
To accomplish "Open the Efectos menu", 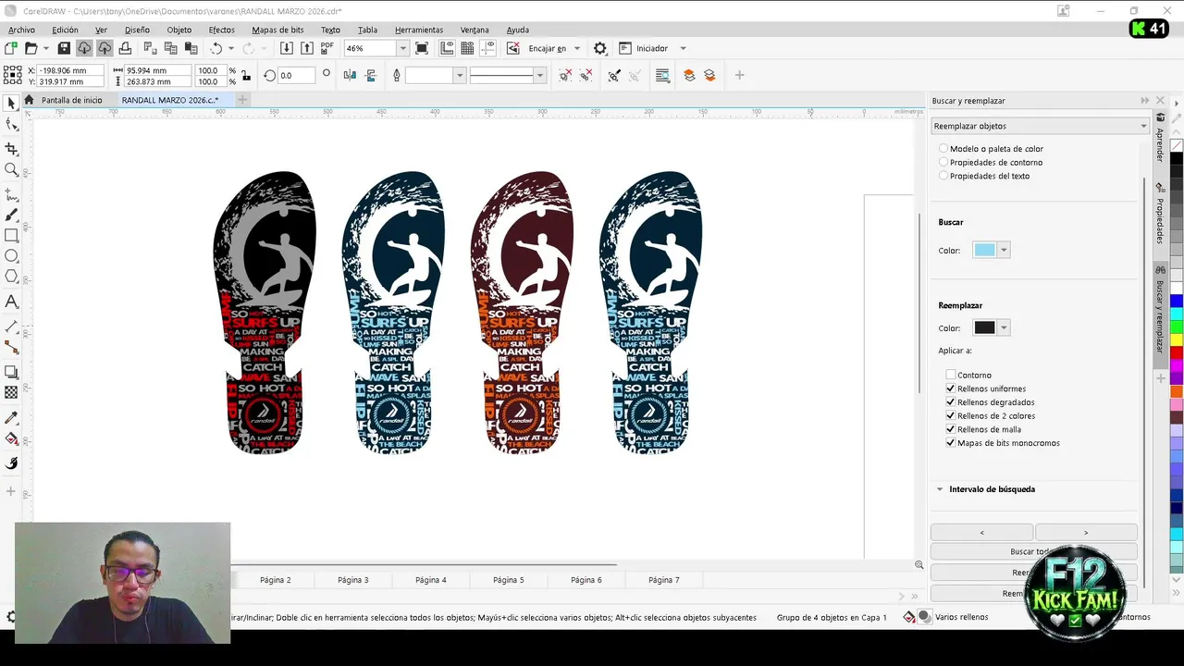I will [x=222, y=30].
